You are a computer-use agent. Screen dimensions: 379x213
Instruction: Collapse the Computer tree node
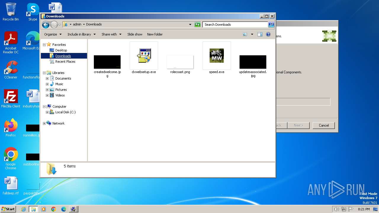click(44, 106)
